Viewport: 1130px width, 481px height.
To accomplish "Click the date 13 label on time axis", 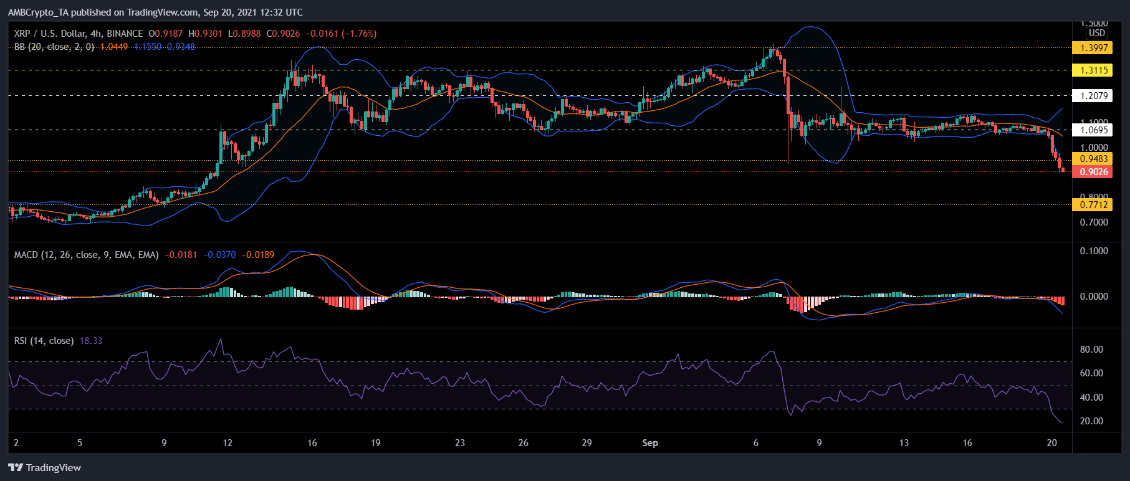I will 904,443.
